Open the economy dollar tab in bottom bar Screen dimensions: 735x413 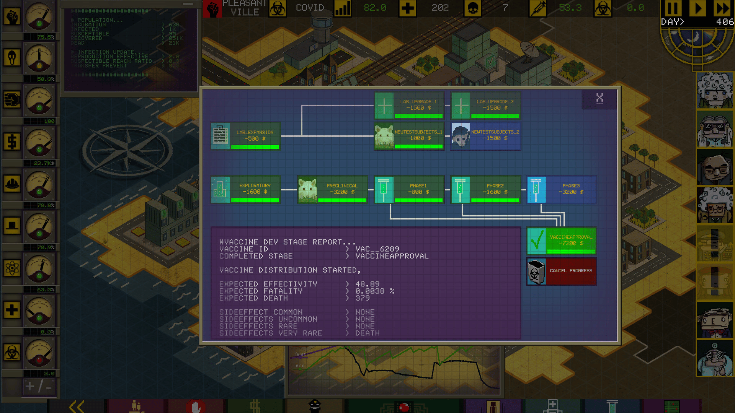[255, 406]
